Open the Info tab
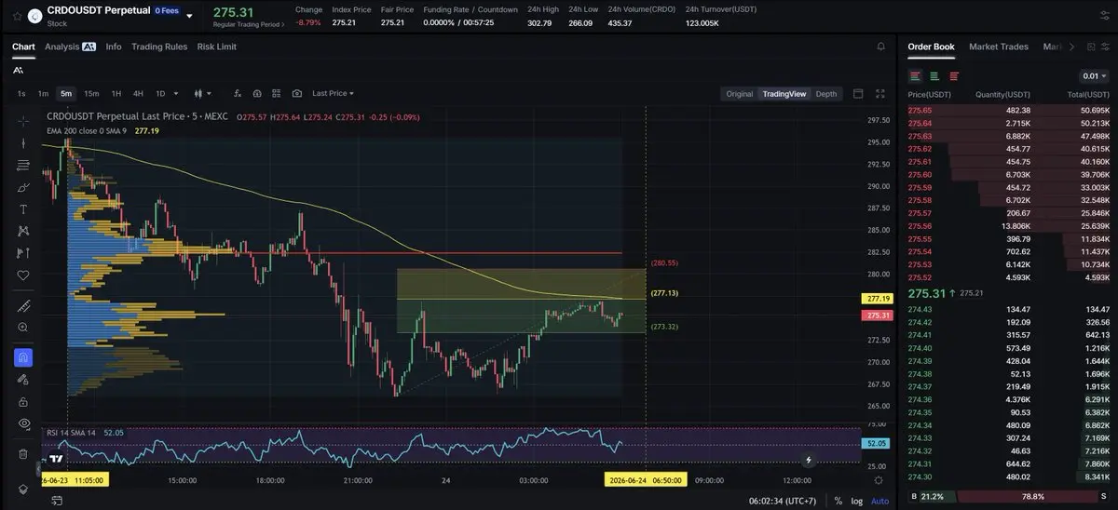Screen dimensions: 1118x510 114,47
